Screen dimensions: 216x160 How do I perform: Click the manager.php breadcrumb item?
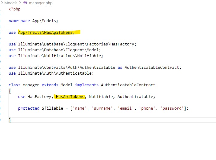click(41, 3)
